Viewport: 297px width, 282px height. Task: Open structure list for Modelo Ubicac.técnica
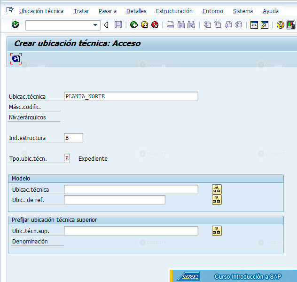[217, 189]
